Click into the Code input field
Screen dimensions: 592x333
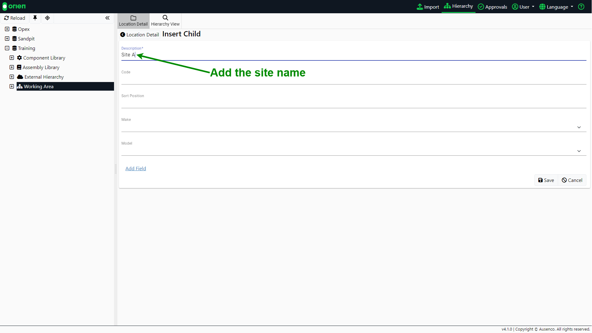[x=353, y=80]
